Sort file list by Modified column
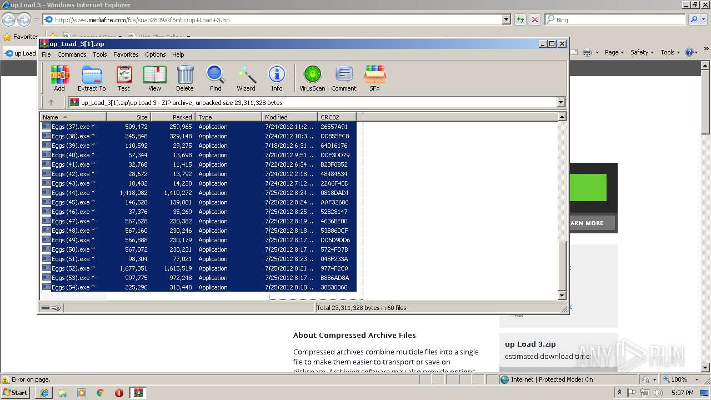This screenshot has height=400, width=711. pyautogui.click(x=289, y=117)
